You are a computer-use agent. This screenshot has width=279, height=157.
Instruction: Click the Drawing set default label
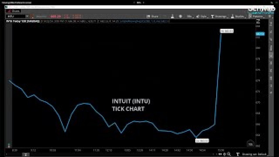coord(254,154)
